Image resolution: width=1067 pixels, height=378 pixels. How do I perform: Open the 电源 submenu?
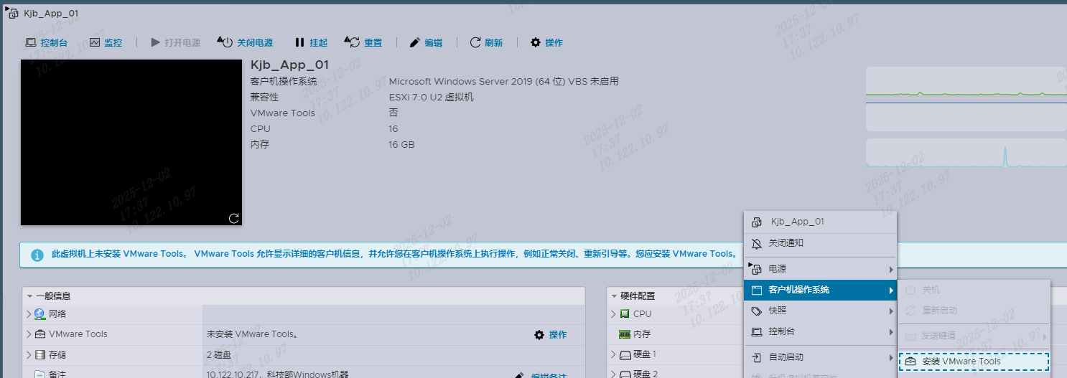coord(821,269)
